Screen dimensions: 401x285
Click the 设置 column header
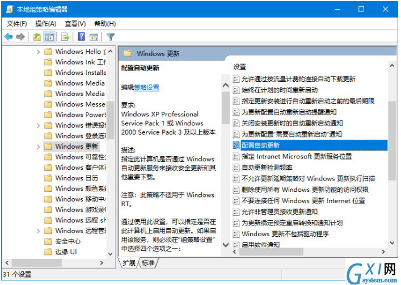(x=239, y=67)
